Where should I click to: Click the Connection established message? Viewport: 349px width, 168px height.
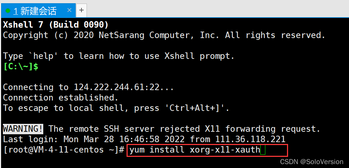coord(61,98)
